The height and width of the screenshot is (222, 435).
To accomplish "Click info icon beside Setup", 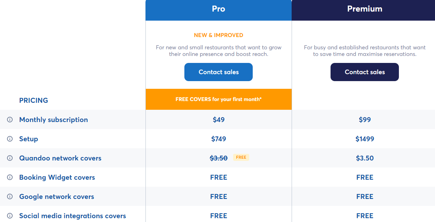I will coord(10,139).
